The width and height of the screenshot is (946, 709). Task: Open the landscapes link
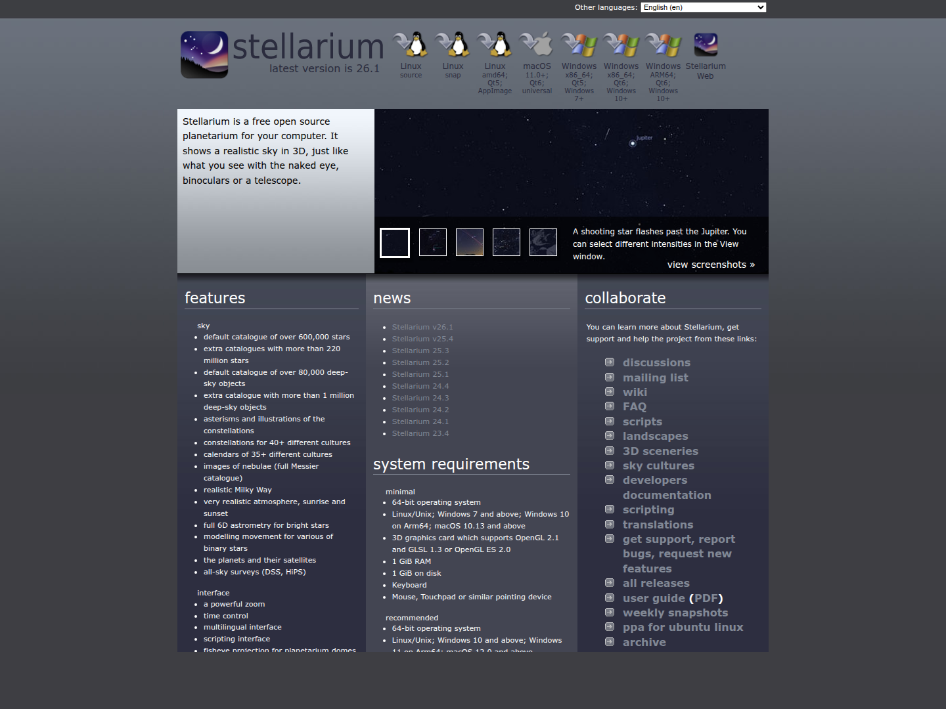(656, 436)
